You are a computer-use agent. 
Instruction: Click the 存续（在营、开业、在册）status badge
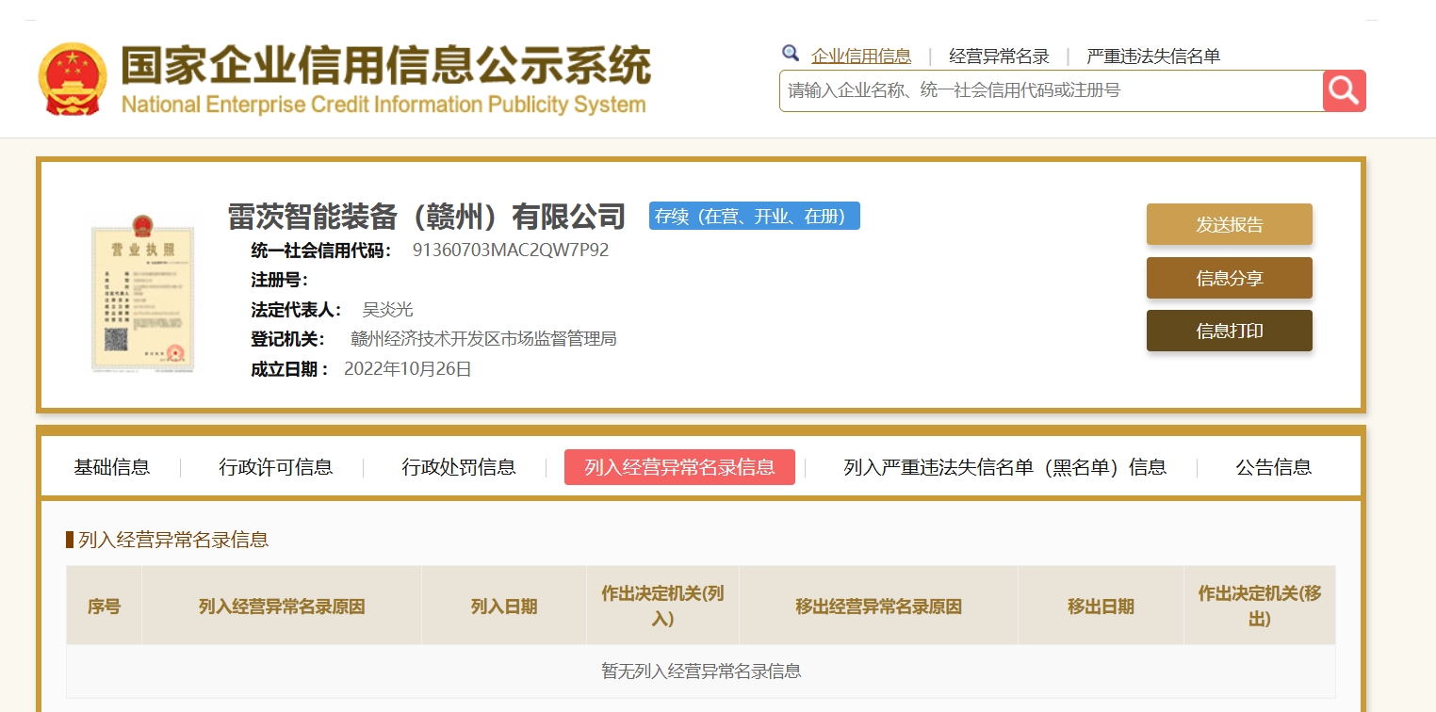(755, 216)
